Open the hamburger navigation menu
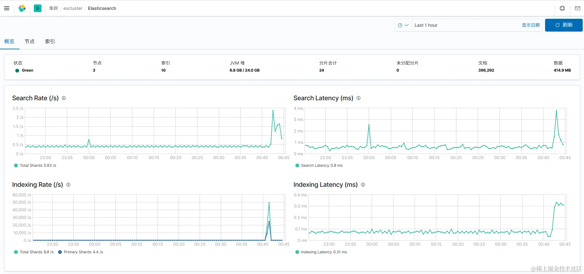Viewport: 584px width, 274px height. pos(7,8)
